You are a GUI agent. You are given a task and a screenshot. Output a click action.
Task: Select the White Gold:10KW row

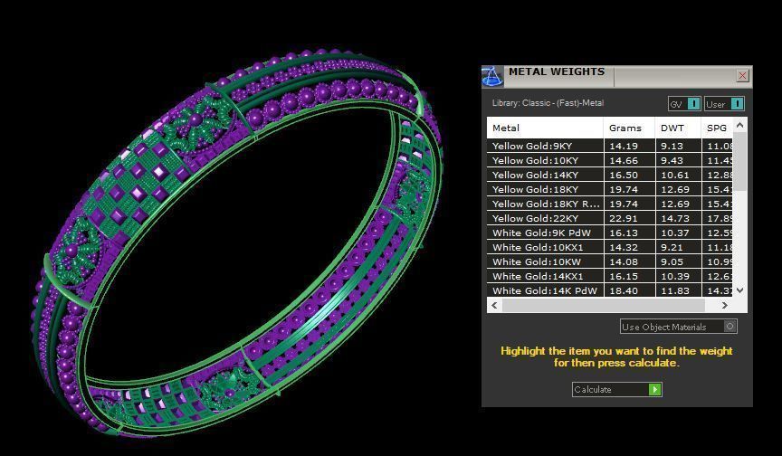pos(609,261)
